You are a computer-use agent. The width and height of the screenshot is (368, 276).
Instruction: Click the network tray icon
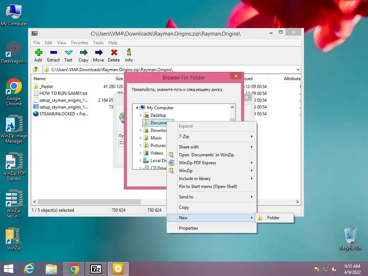326,269
